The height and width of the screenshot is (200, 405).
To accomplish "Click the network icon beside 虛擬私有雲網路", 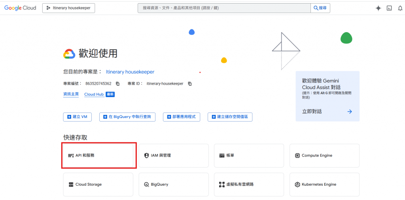I will tap(222, 185).
